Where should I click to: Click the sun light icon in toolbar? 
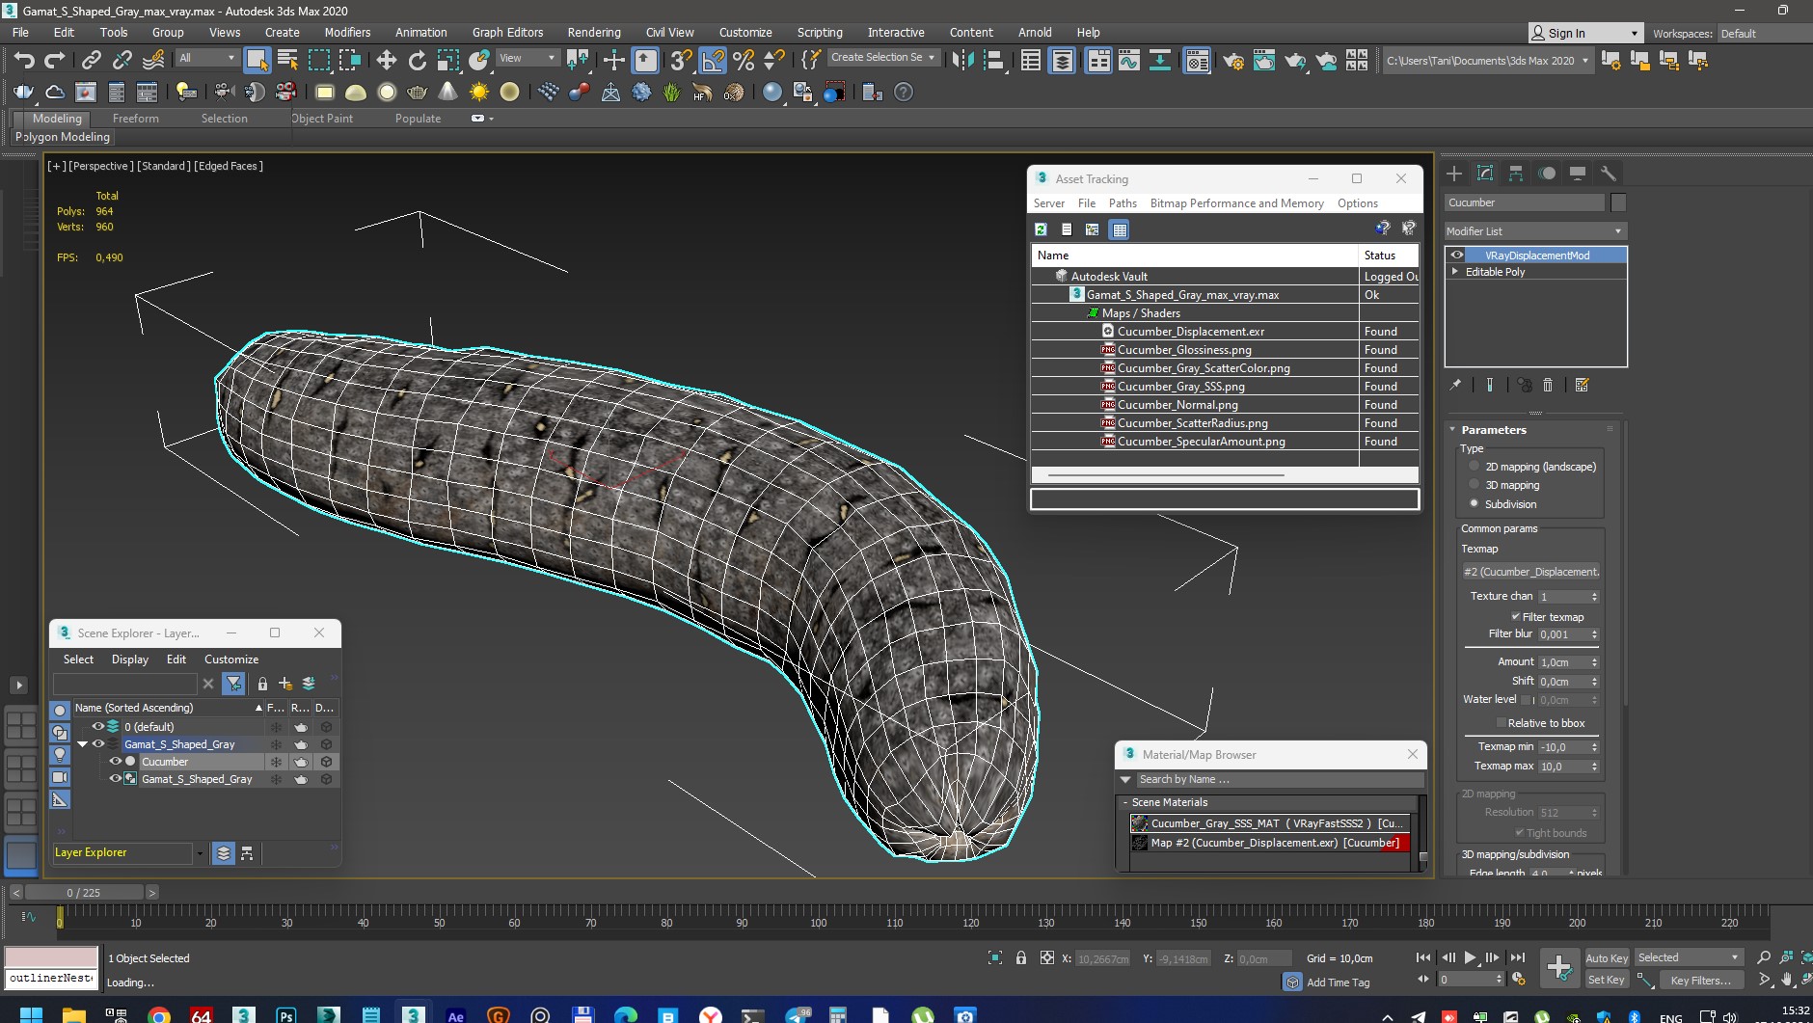click(478, 93)
